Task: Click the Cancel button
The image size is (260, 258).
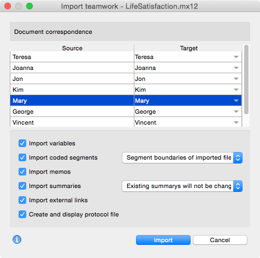Action: [220, 240]
